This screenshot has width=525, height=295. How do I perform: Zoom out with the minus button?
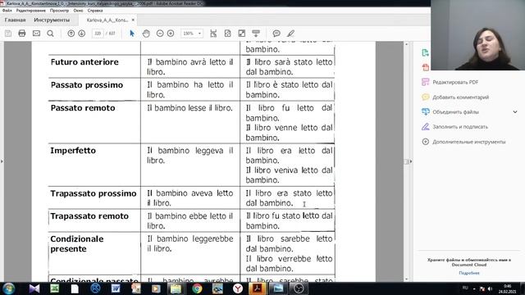[160, 34]
